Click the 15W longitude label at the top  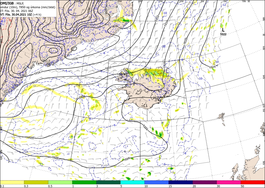click(x=161, y=1)
